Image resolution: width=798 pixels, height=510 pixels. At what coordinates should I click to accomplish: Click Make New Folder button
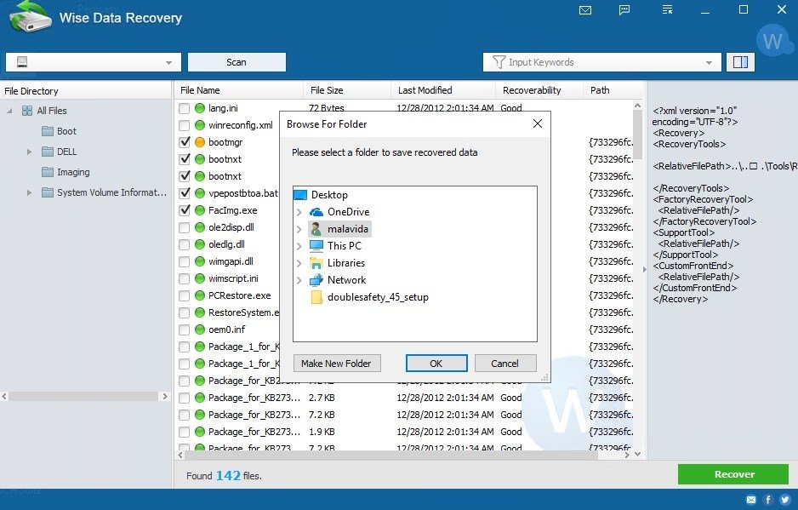337,364
